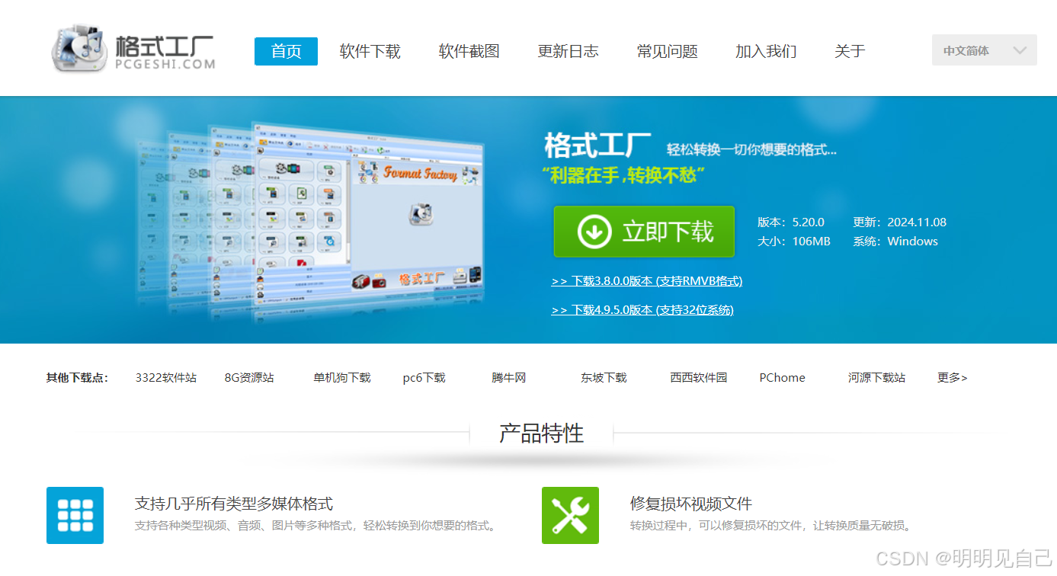The width and height of the screenshot is (1057, 576).
Task: Open 河源下载站 mirror link
Action: click(x=876, y=377)
